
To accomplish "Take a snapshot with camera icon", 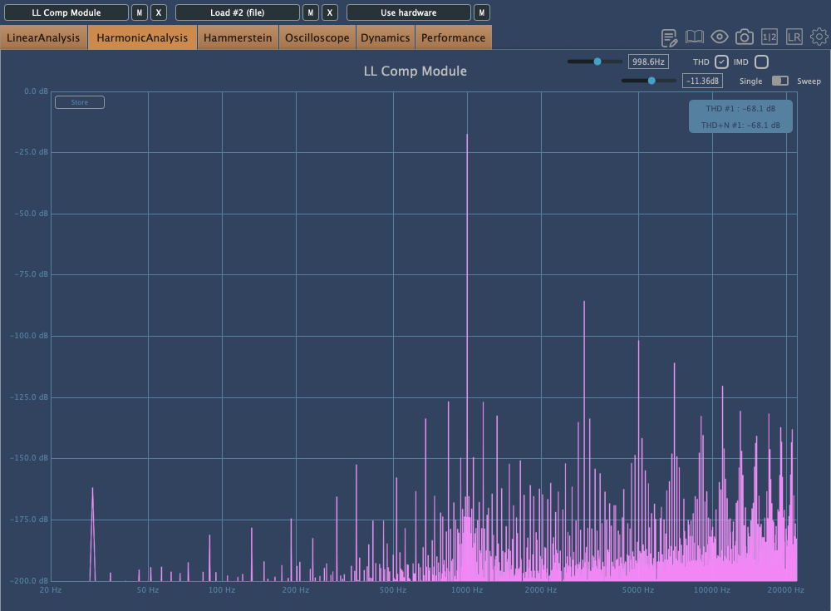I will tap(745, 37).
